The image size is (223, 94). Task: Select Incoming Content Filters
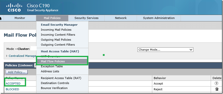tap(58, 35)
